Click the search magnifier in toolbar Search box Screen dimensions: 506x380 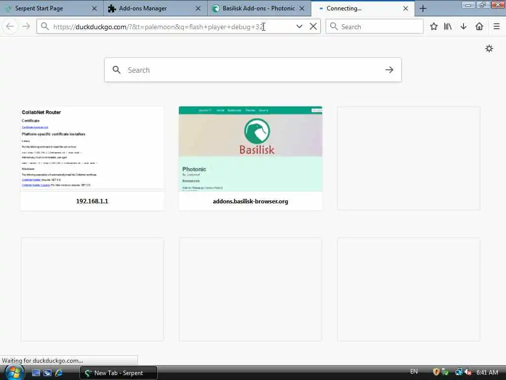tap(334, 27)
